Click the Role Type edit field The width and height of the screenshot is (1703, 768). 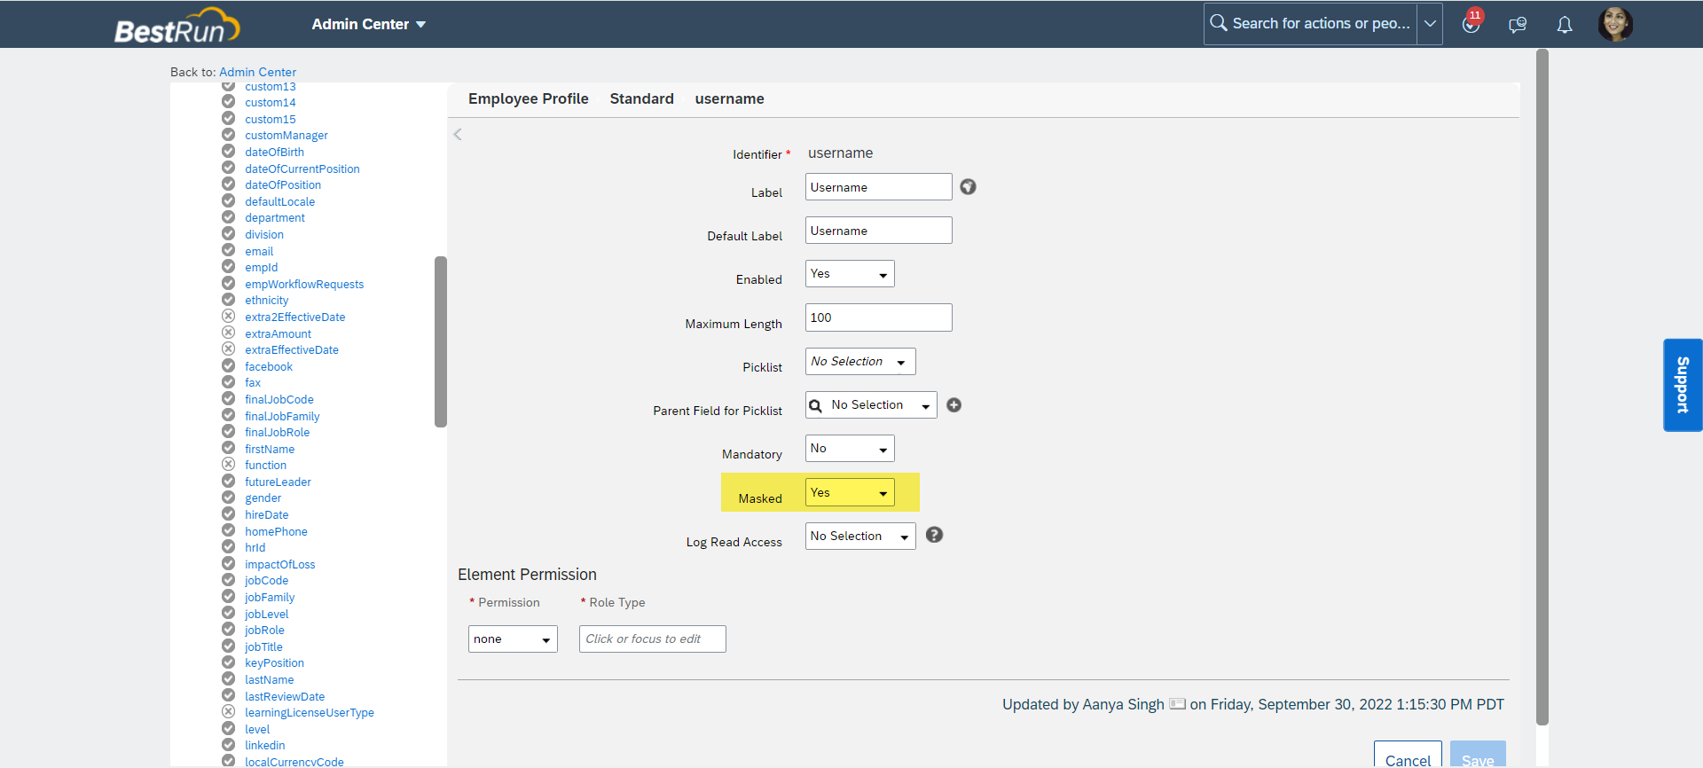click(x=652, y=639)
